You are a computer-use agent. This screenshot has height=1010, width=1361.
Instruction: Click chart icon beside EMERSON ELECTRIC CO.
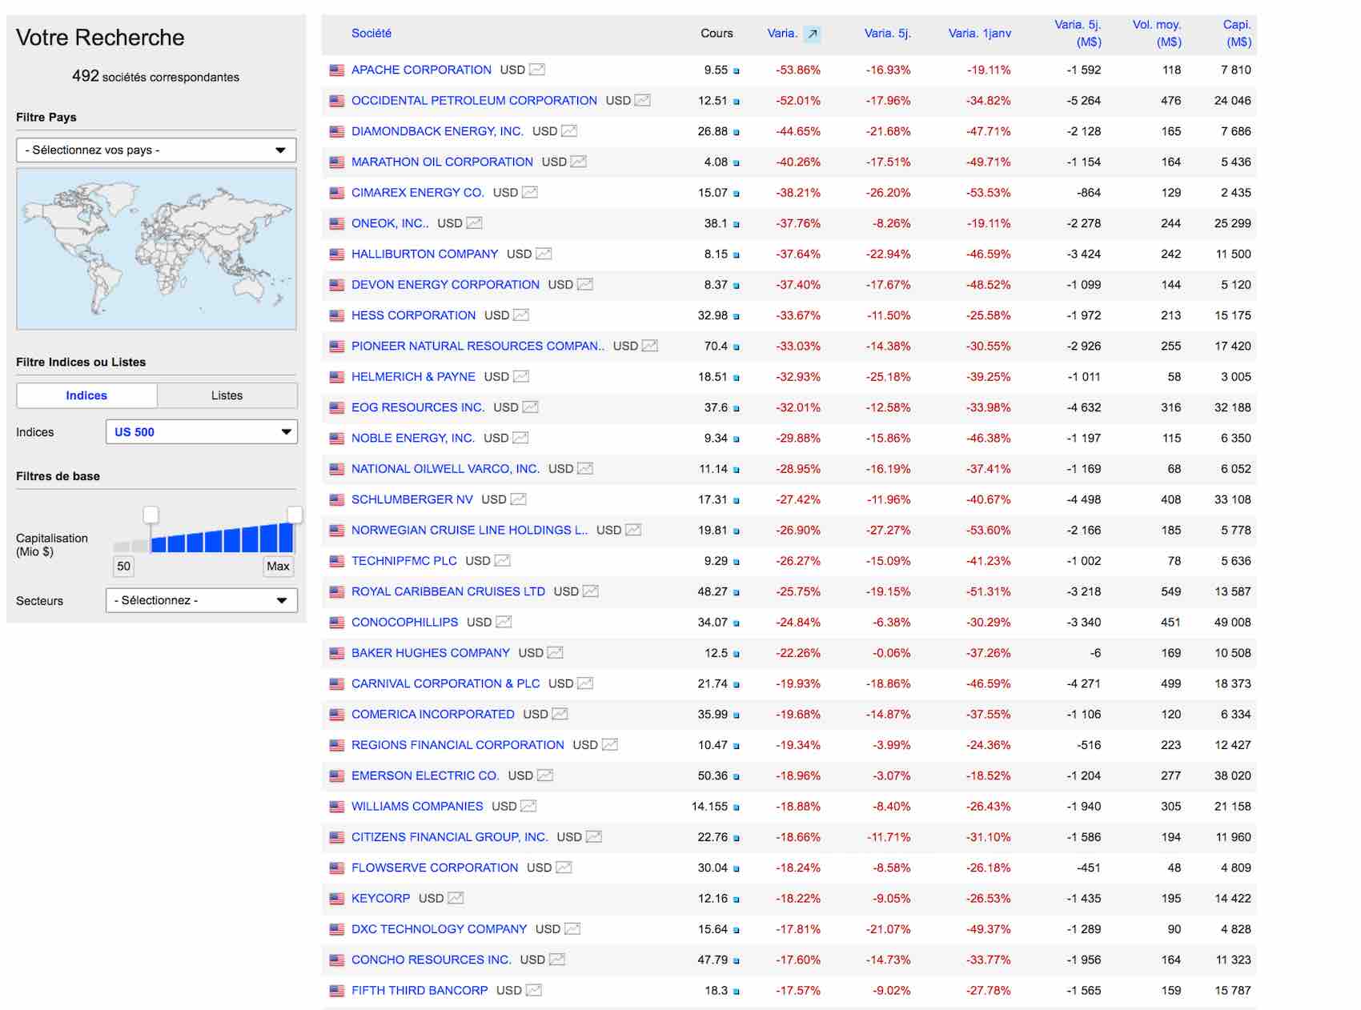545,776
